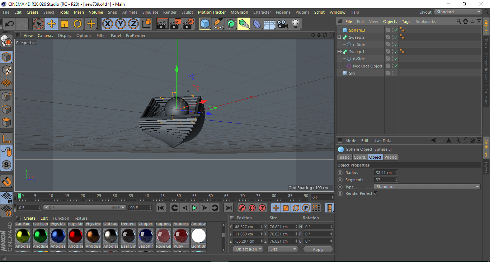The width and height of the screenshot is (490, 262).
Task: Add a Camera object
Action: click(282, 24)
